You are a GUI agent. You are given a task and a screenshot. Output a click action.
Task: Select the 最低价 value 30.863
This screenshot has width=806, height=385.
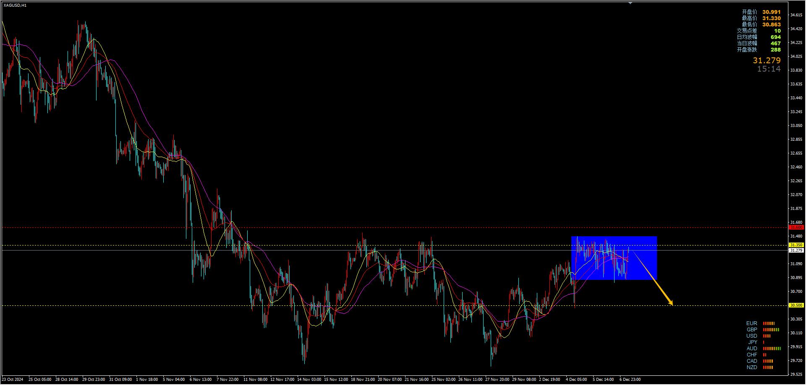coord(772,25)
